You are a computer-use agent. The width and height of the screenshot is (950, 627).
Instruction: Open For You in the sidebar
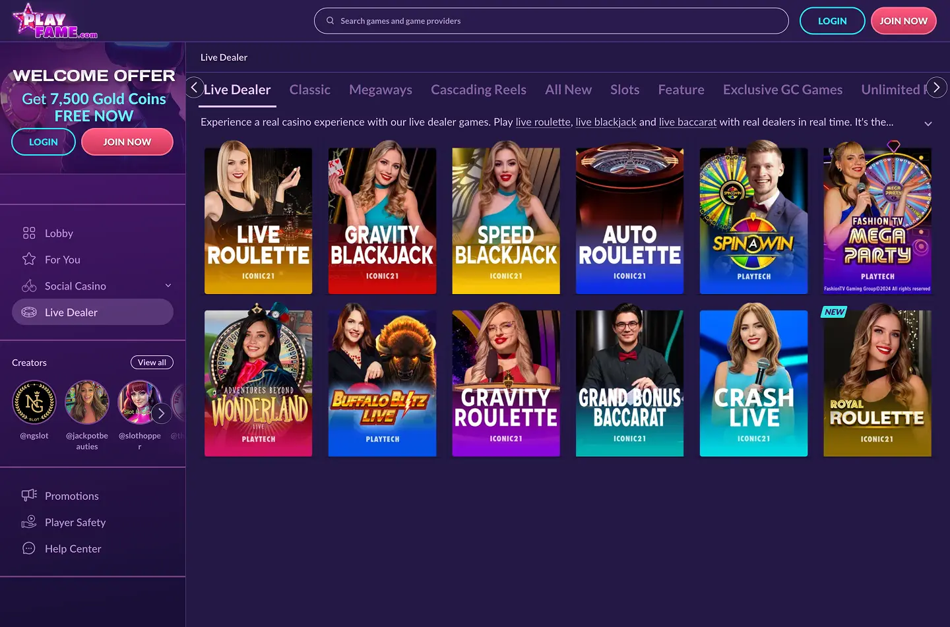tap(92, 259)
